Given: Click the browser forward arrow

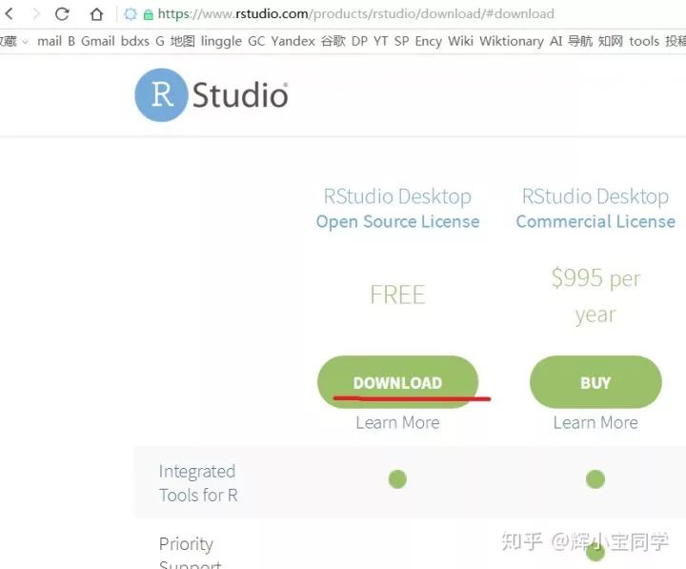Looking at the screenshot, I should pyautogui.click(x=36, y=14).
